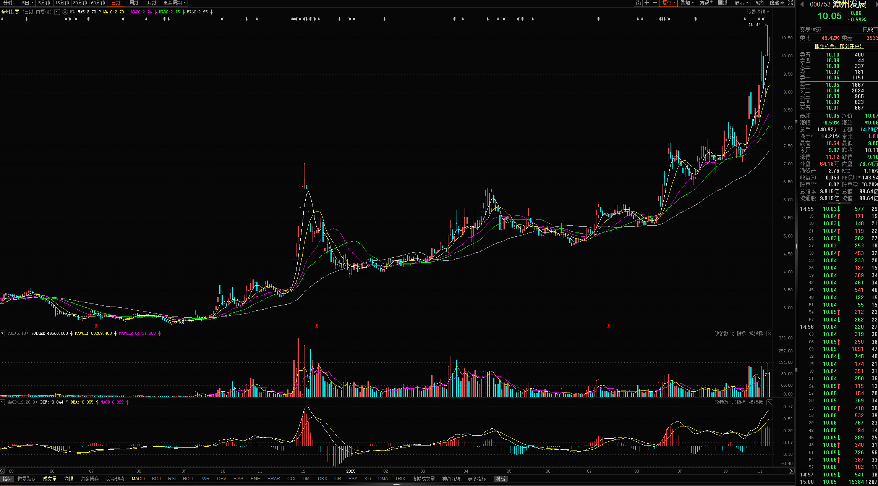The image size is (878, 486).
Task: Zoom out the chart with the minus icon
Action: pos(655,3)
